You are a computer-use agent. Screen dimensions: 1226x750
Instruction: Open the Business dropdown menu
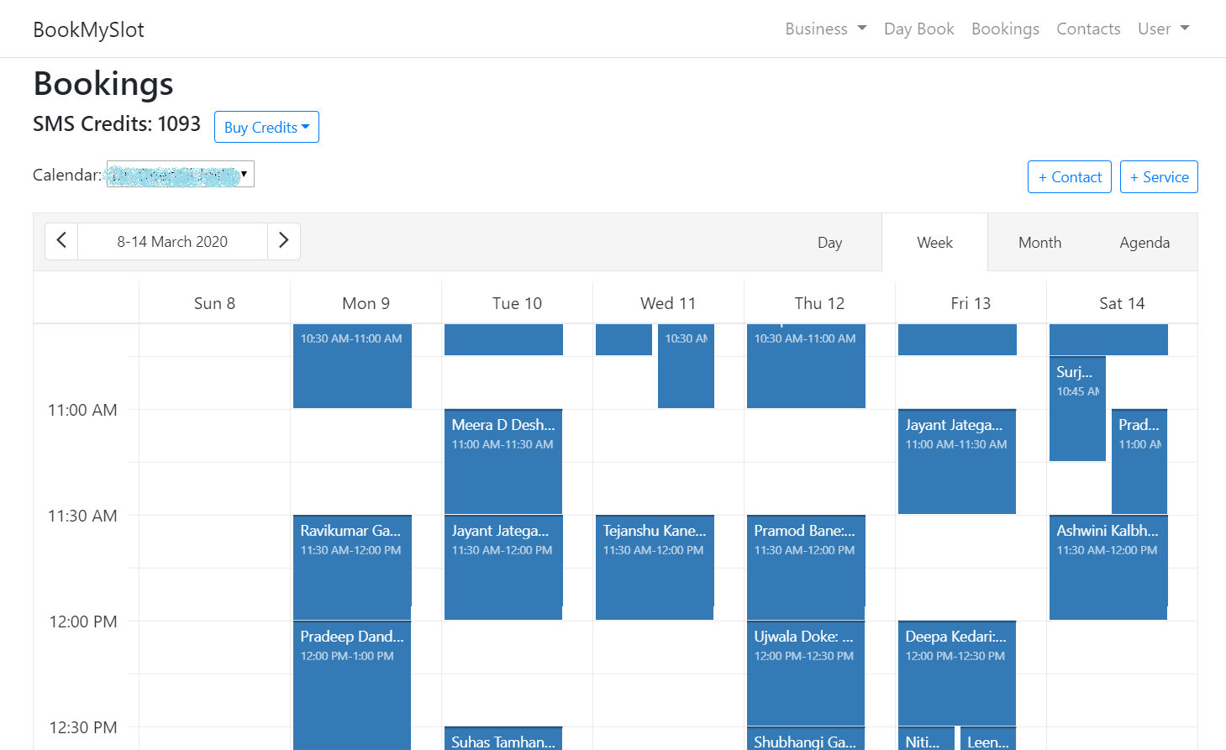point(825,29)
